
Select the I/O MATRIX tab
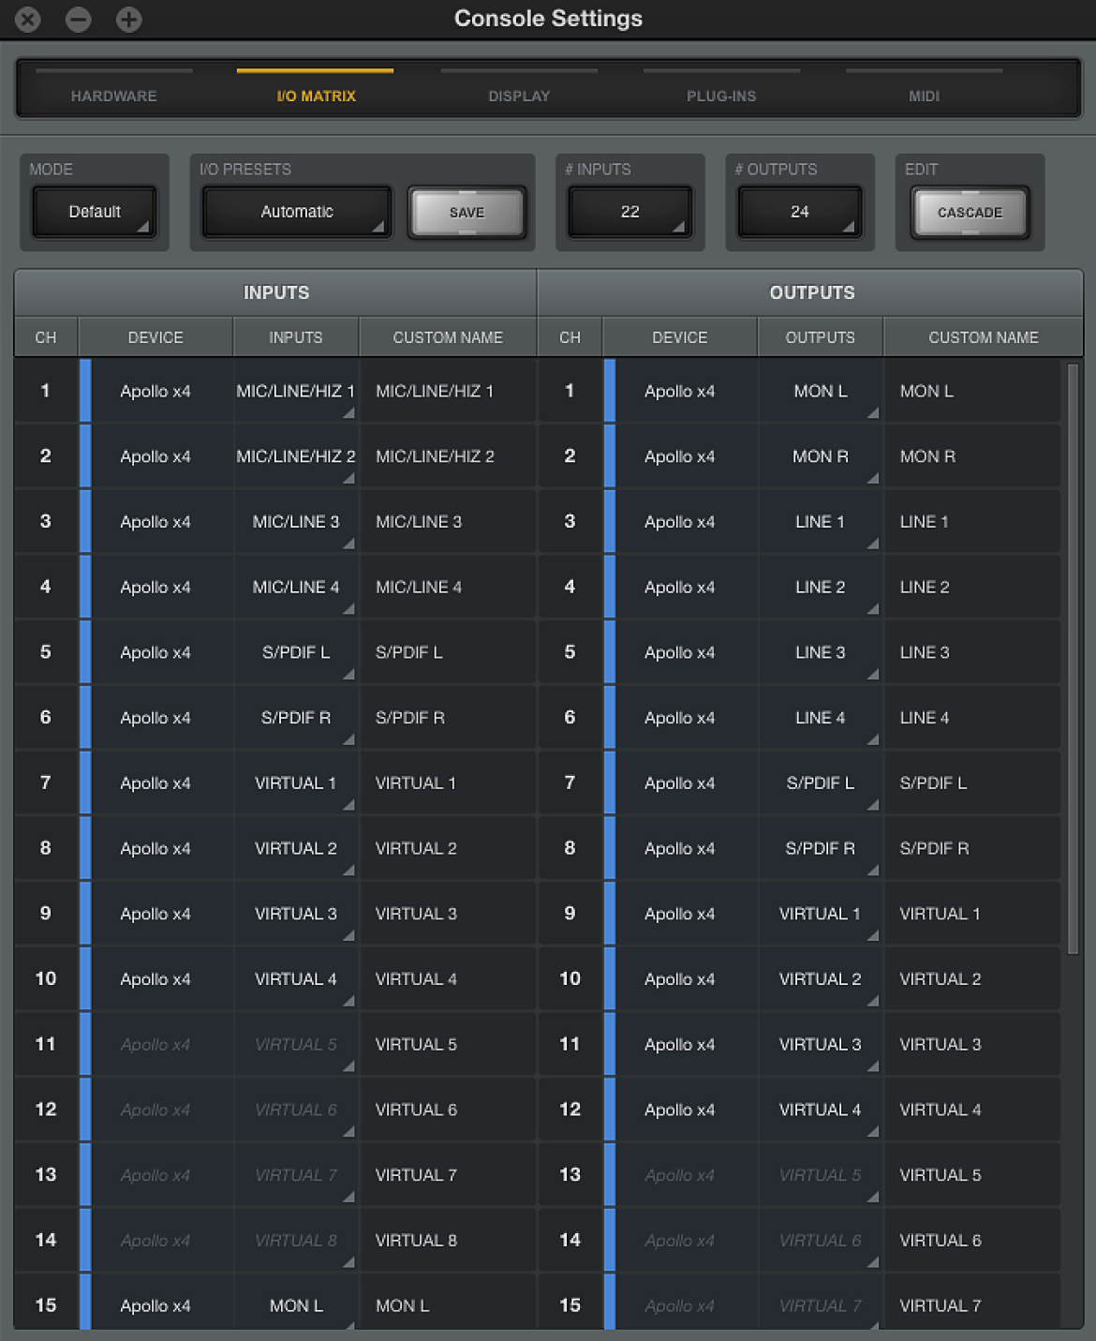316,95
